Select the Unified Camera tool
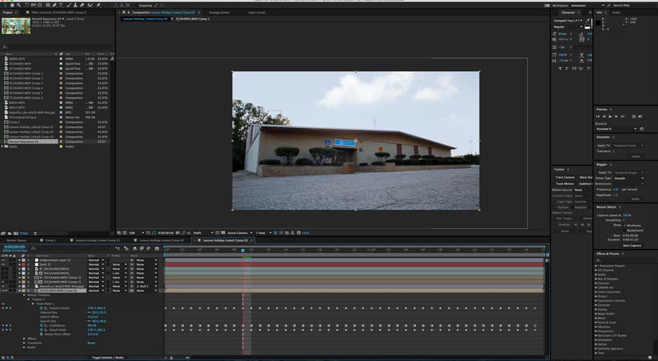Image resolution: width=658 pixels, height=361 pixels. click(33, 5)
